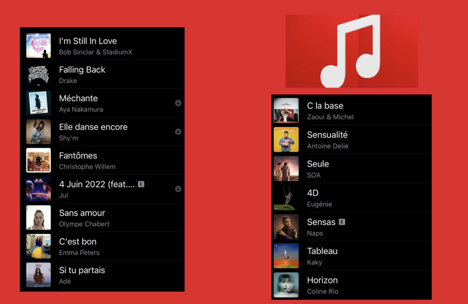Click the artist name Shy'm

pyautogui.click(x=68, y=138)
